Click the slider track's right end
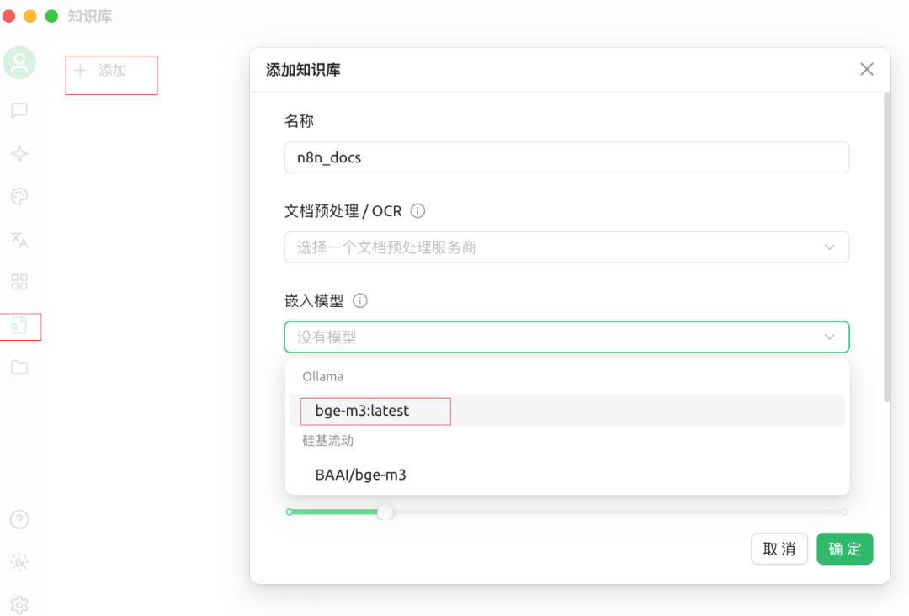This screenshot has width=909, height=616. pos(844,512)
